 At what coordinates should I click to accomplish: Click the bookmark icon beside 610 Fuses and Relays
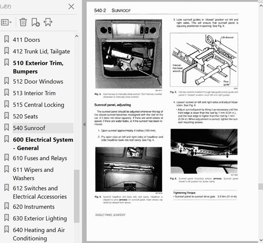pos(7,157)
